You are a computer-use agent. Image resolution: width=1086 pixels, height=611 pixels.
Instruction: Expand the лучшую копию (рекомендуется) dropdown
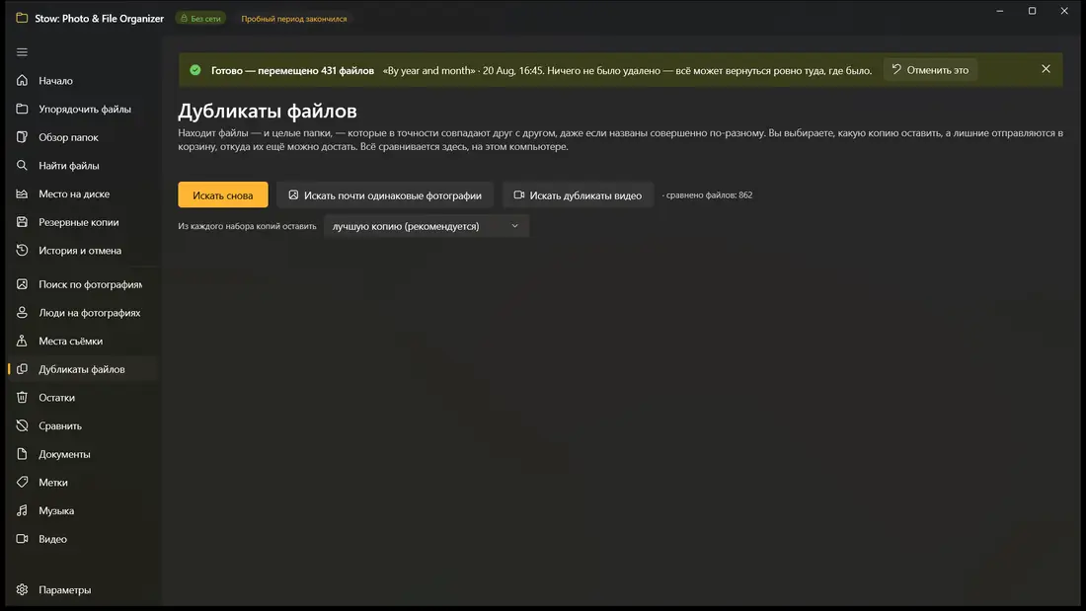pyautogui.click(x=426, y=226)
